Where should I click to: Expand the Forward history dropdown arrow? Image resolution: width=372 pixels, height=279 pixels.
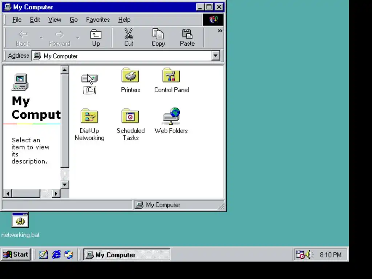[x=78, y=38]
